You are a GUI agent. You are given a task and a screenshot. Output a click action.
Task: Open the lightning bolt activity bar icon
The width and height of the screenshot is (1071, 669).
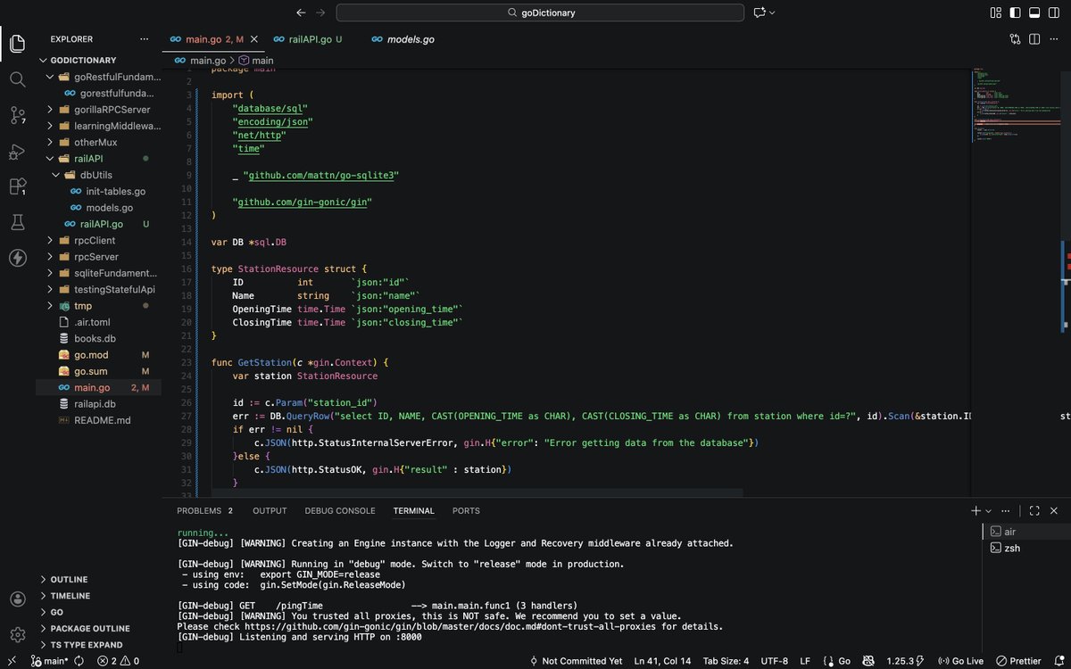[x=18, y=258]
